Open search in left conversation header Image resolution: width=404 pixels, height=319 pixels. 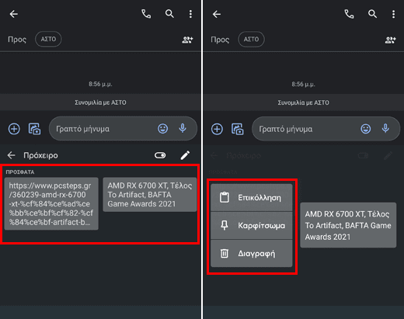point(169,14)
